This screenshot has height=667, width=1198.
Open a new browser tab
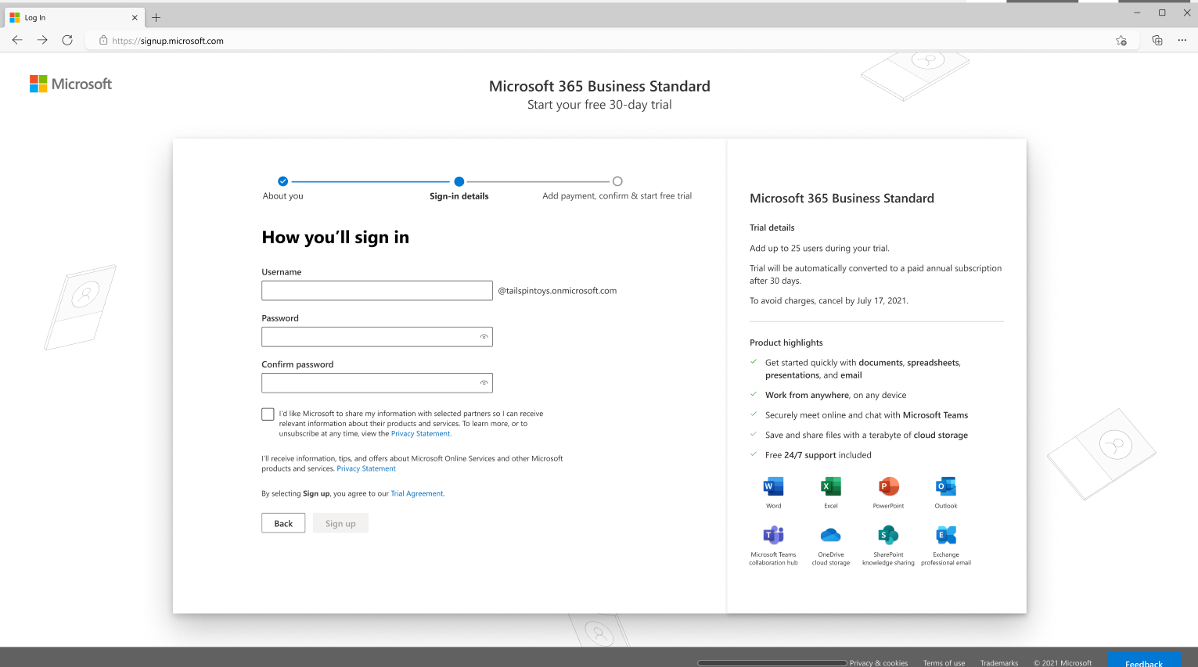[x=156, y=17]
